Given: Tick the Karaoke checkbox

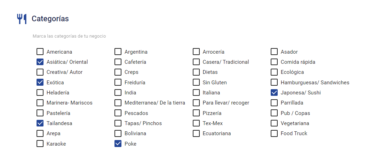Looking at the screenshot, I should 40,144.
